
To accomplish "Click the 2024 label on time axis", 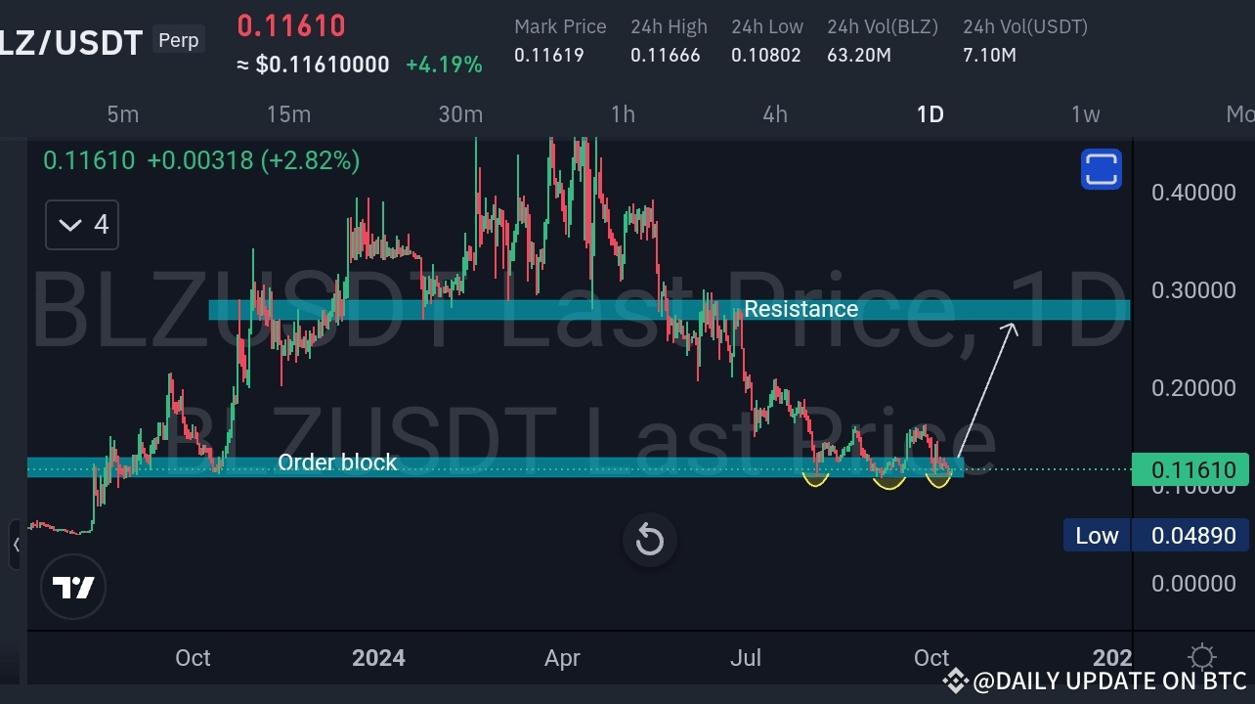I will tap(378, 658).
